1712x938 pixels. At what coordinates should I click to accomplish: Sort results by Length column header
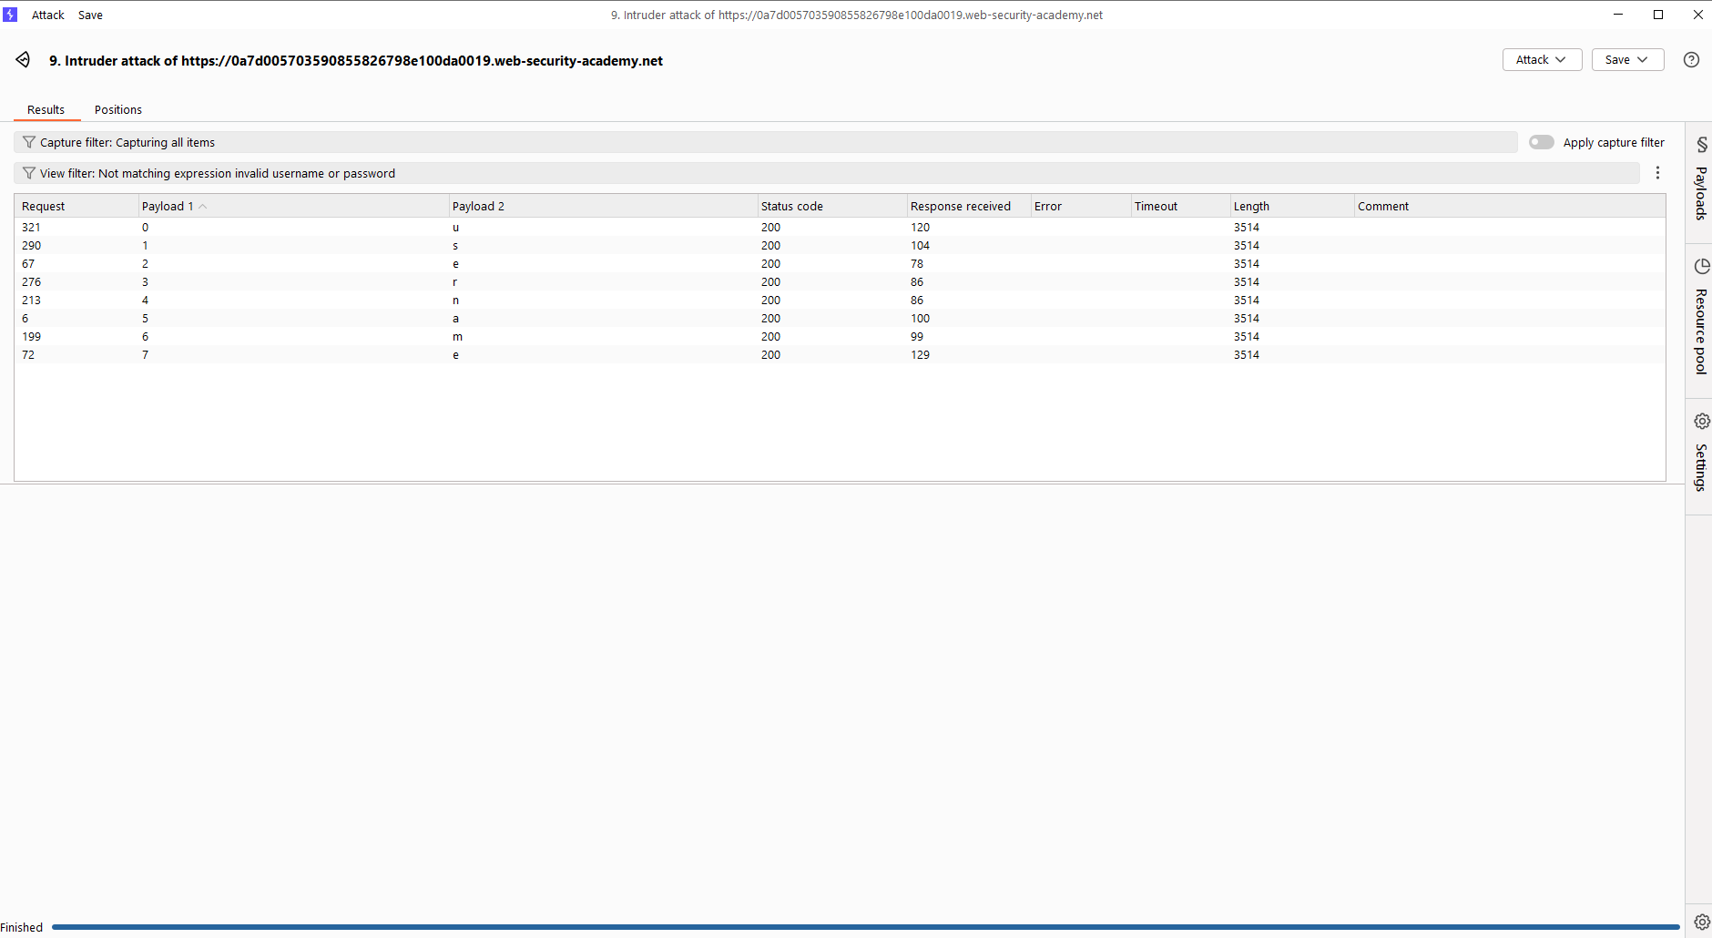(1251, 207)
